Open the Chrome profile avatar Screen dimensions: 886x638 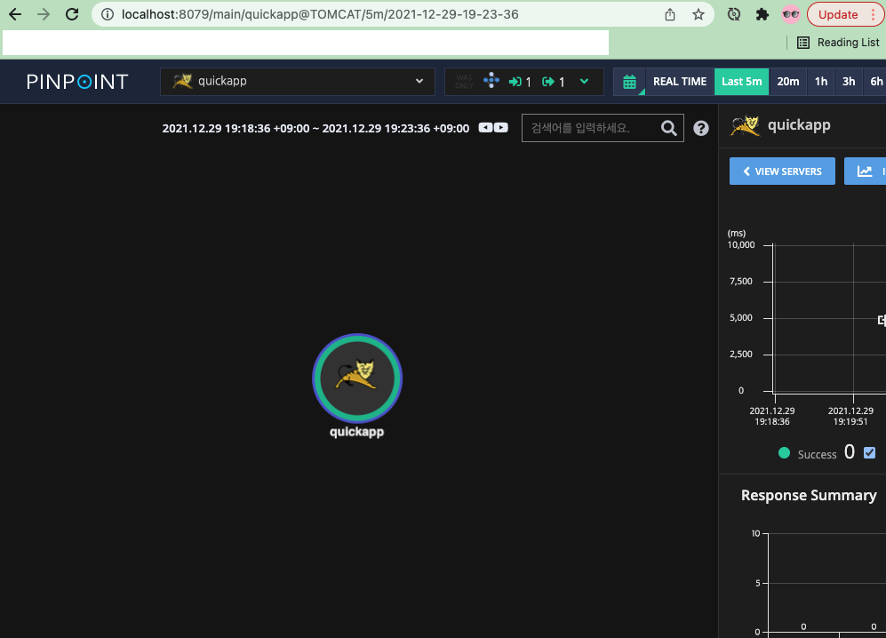pos(791,15)
